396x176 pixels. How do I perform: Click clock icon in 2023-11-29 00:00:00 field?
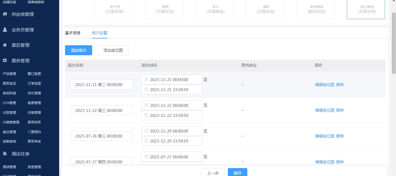[x=146, y=131]
